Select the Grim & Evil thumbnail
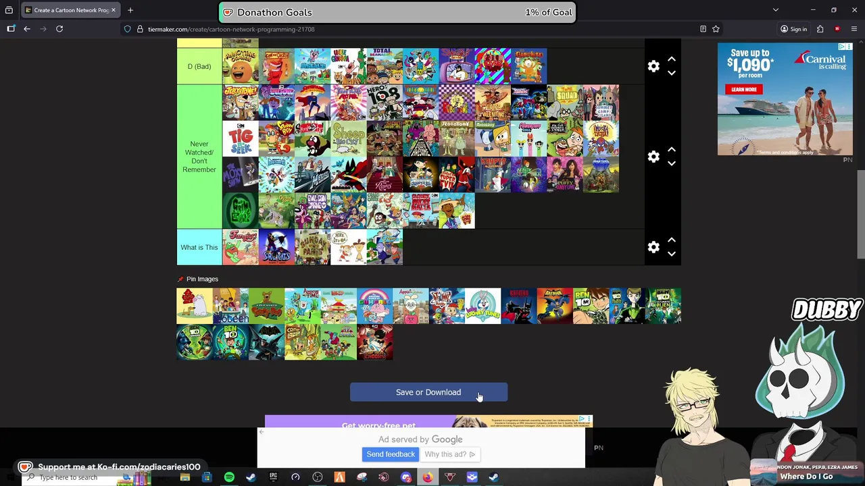The image size is (865, 486). coord(241,211)
